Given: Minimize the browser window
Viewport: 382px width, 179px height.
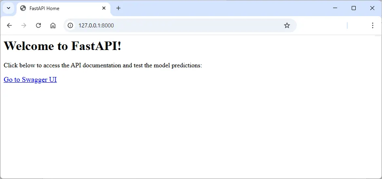Looking at the screenshot, I should 335,8.
